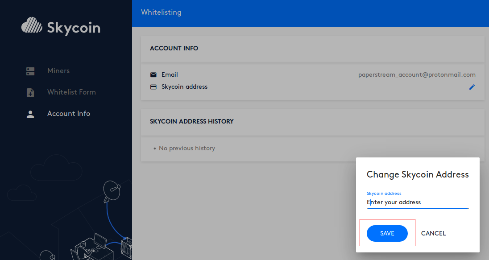The height and width of the screenshot is (260, 489).
Task: Click the Email envelope icon
Action: coord(153,75)
